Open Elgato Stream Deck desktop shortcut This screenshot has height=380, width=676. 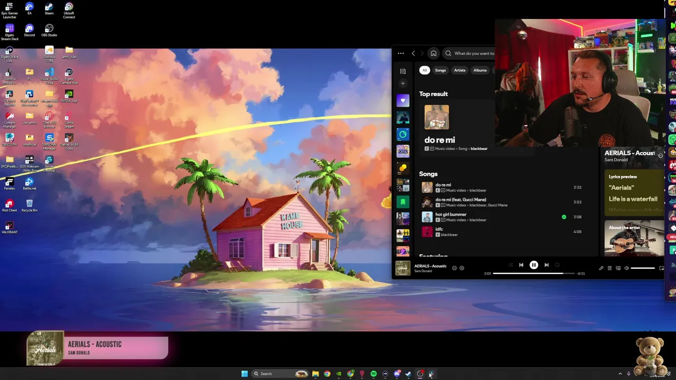[10, 32]
